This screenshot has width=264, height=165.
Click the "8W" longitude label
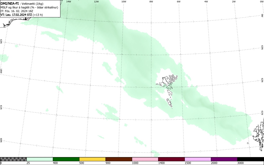[x=151, y=2]
